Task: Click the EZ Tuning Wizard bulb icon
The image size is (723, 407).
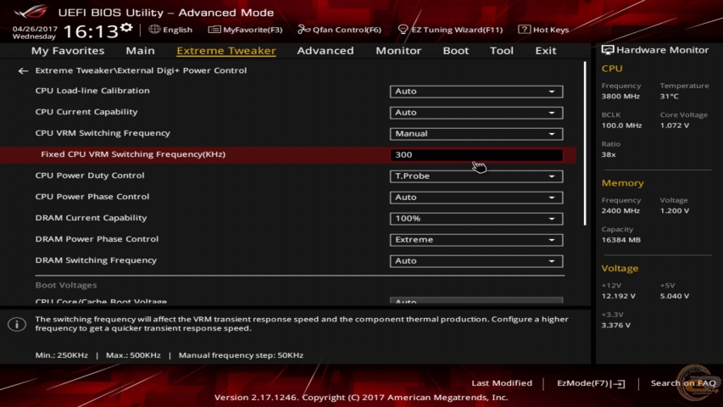Action: (403, 30)
